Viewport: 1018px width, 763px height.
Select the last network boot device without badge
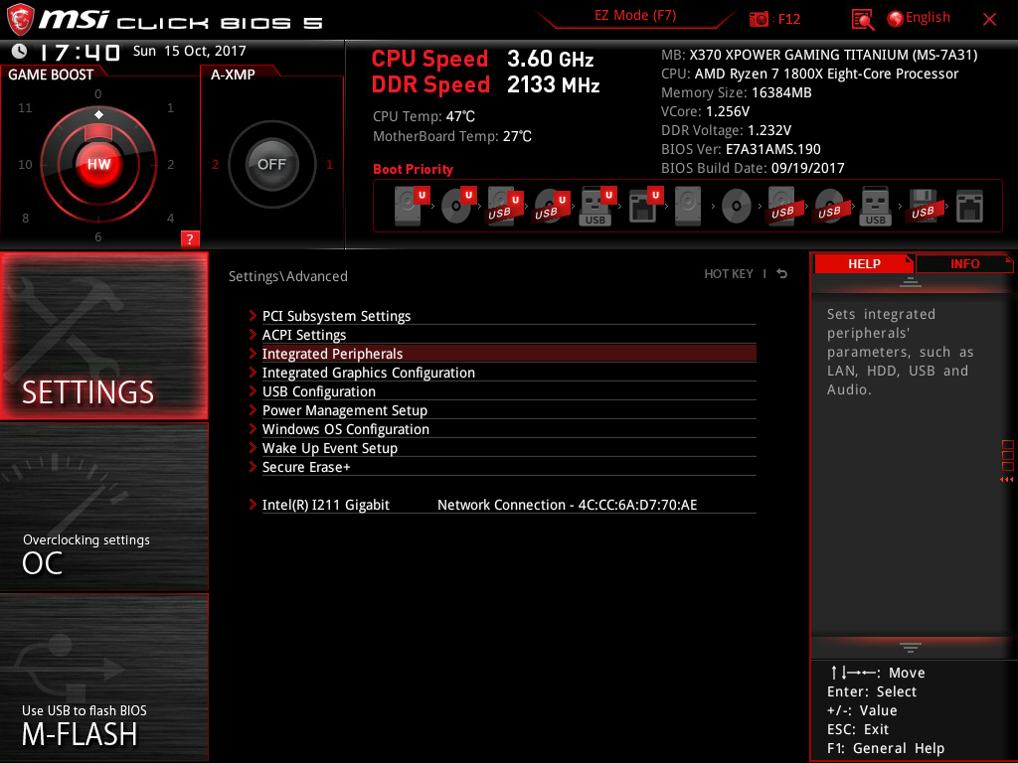tap(969, 207)
